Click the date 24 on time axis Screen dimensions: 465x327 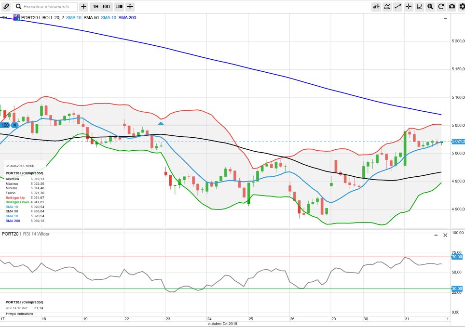point(209,319)
